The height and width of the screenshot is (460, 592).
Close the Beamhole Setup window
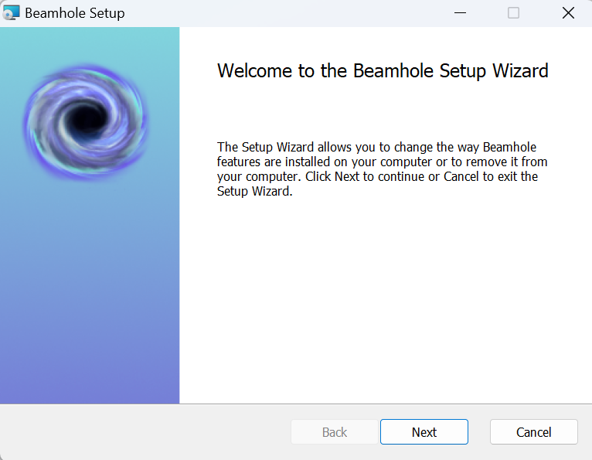568,13
